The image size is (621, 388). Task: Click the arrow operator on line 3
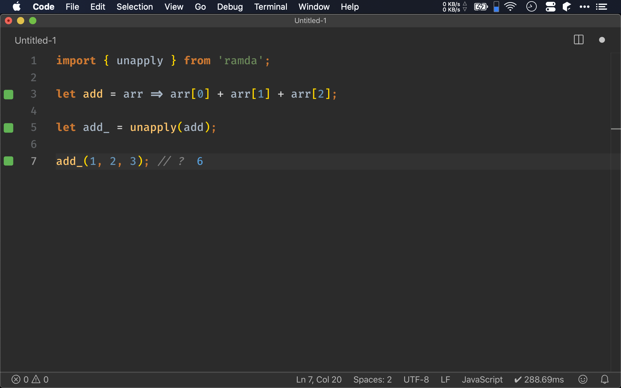point(157,94)
